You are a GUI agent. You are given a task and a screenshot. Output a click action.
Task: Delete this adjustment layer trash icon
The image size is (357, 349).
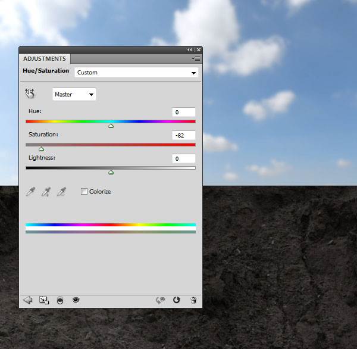pos(193,300)
